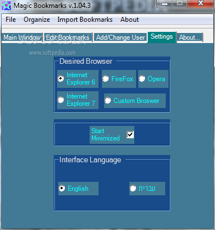
Task: Close the Magic Bookmarks window
Action: click(x=200, y=4)
